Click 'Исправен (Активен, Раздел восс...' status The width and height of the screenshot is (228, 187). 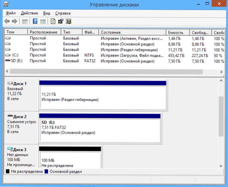[x=132, y=39]
